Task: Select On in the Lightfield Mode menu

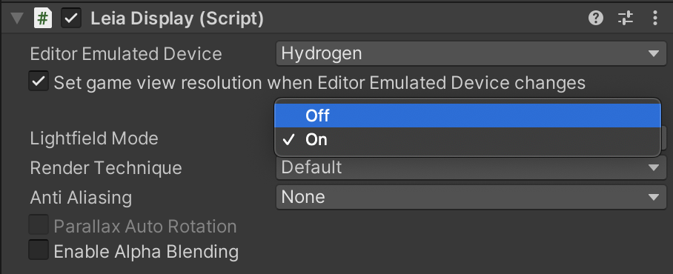Action: [468, 140]
